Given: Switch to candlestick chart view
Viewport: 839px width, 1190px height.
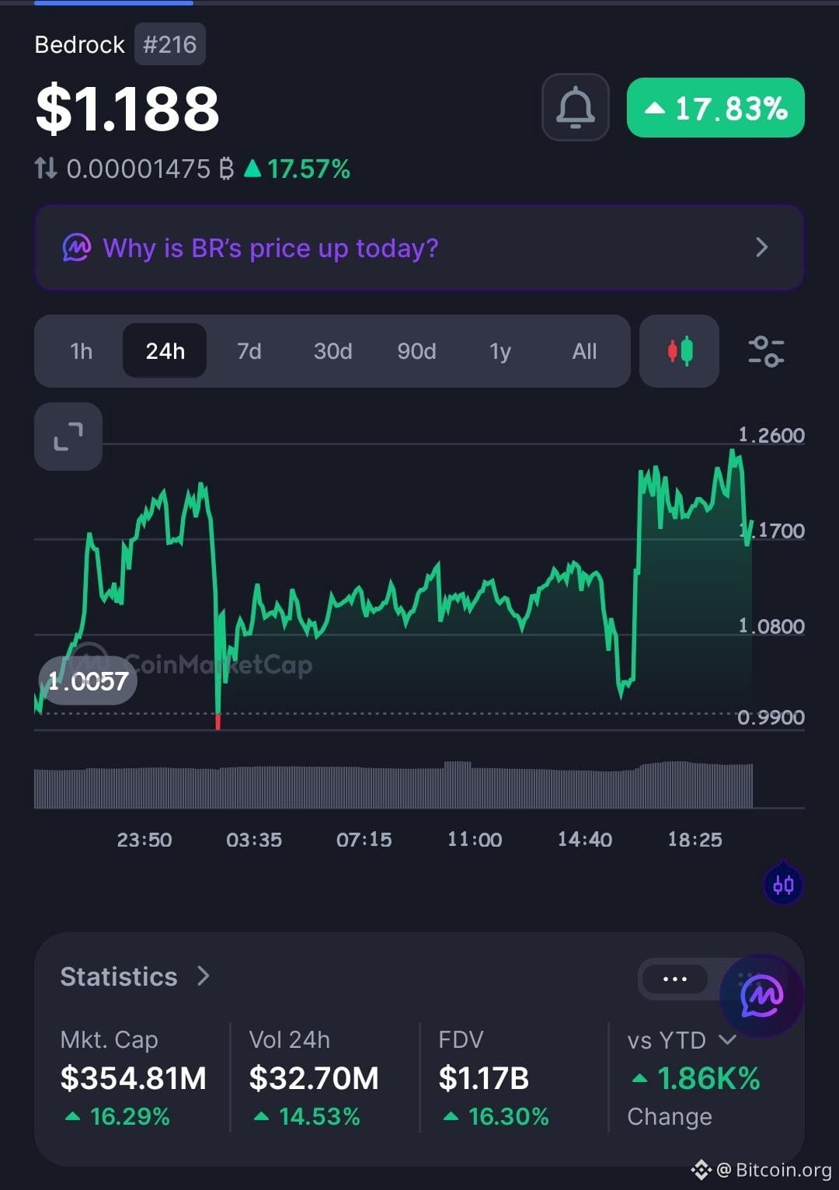Looking at the screenshot, I should 679,351.
